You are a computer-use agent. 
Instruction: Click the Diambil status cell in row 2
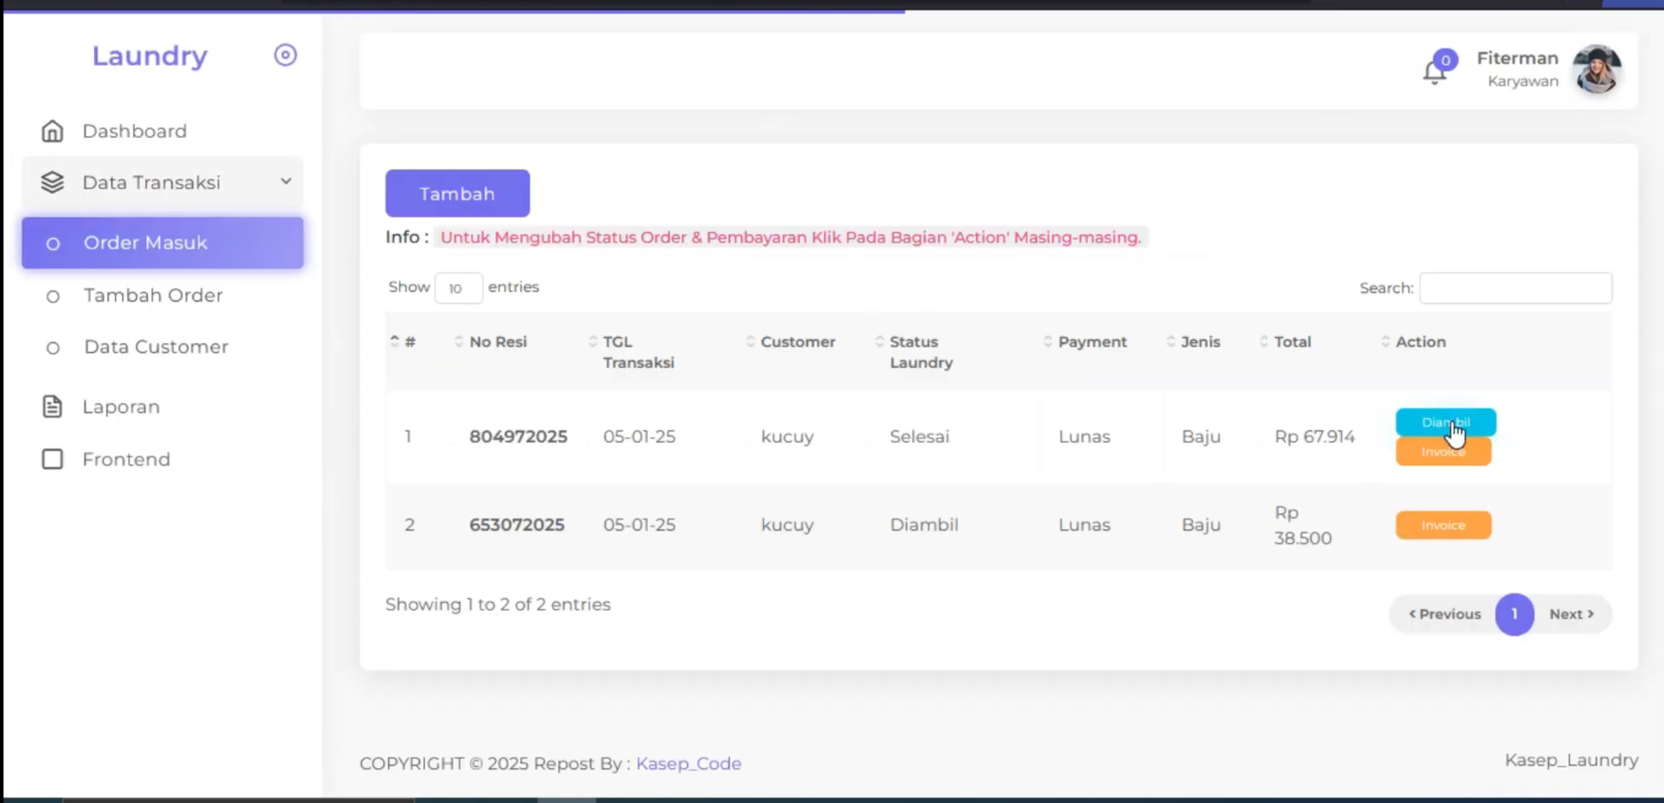pyautogui.click(x=924, y=524)
